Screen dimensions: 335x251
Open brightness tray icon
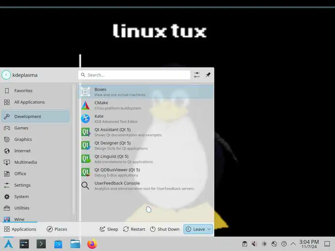pos(264,244)
